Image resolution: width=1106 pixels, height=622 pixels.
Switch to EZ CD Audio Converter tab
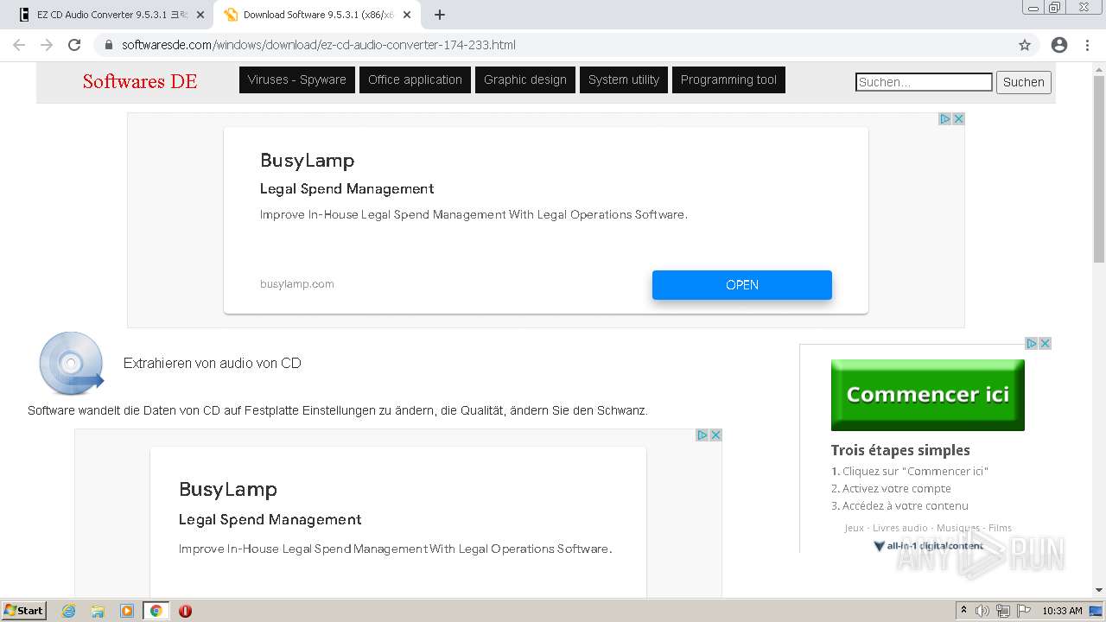click(x=112, y=15)
